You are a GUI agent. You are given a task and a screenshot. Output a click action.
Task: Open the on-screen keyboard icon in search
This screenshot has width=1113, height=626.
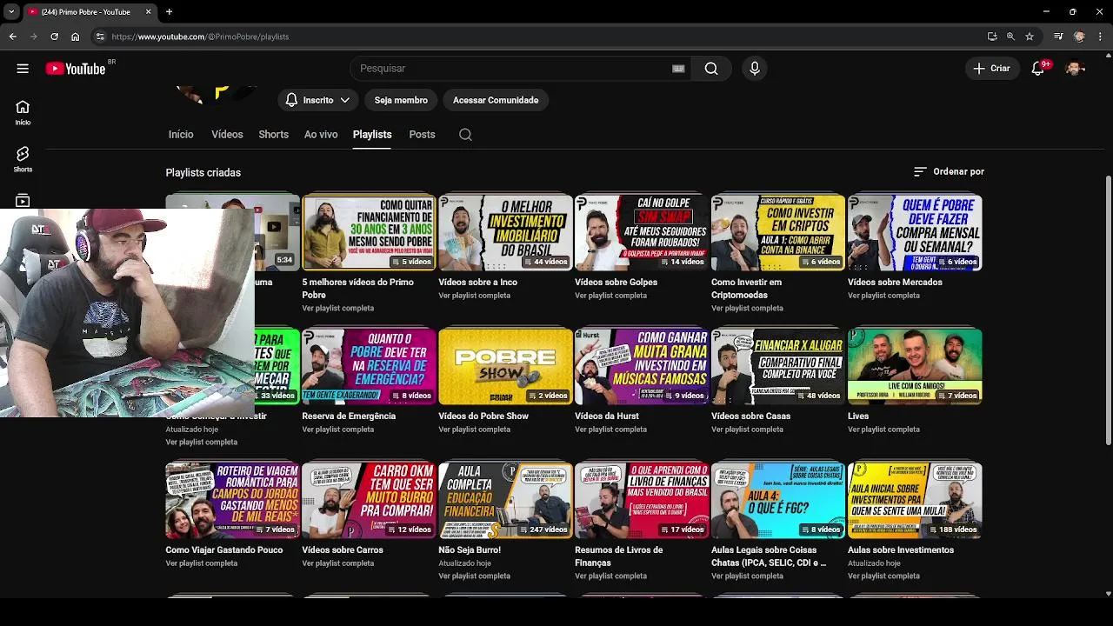click(678, 69)
